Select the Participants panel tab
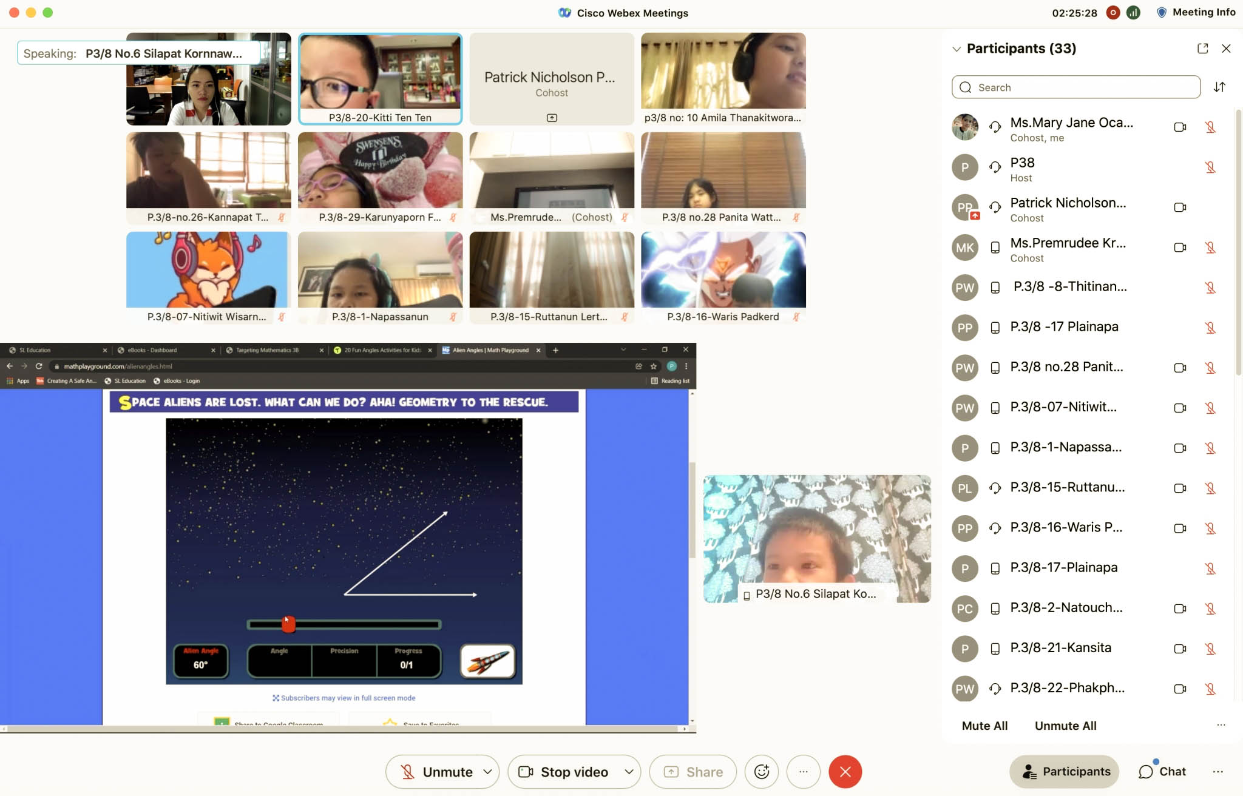The width and height of the screenshot is (1243, 796). coord(1065,772)
